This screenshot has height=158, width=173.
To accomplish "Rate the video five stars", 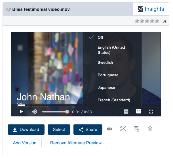I will coord(157,21).
